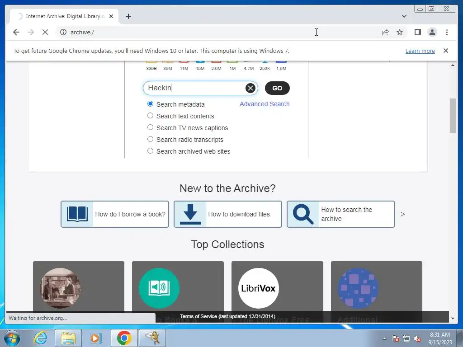Click the scrollbar up arrow
Viewport: 463px width, 347px height.
pyautogui.click(x=453, y=65)
